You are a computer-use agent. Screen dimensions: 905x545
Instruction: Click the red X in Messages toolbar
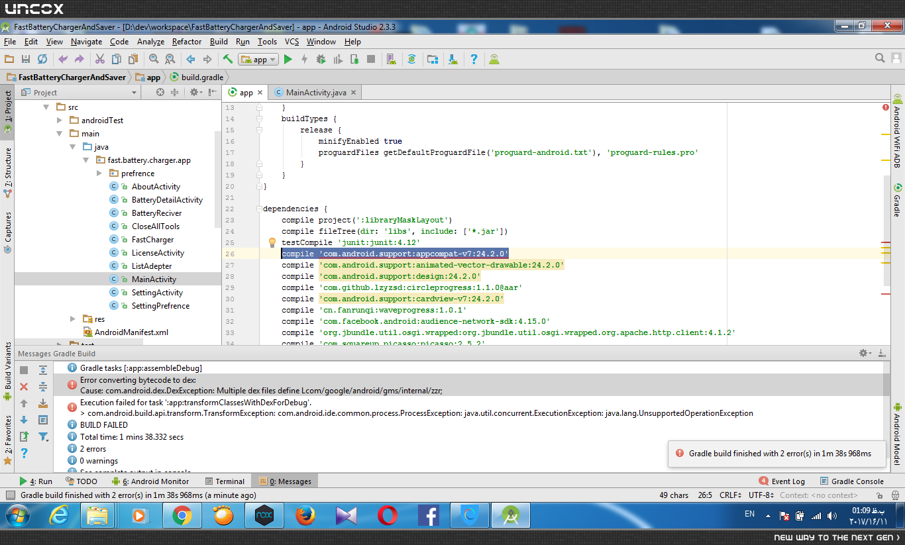[x=24, y=387]
